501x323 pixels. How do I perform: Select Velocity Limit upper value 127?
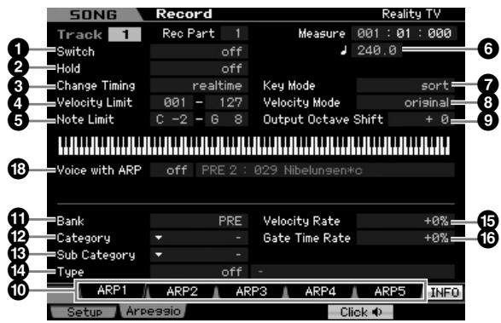point(226,102)
